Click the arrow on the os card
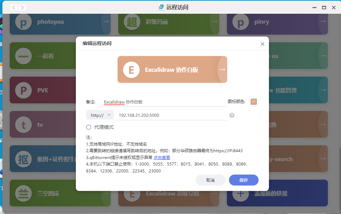 click(323, 56)
